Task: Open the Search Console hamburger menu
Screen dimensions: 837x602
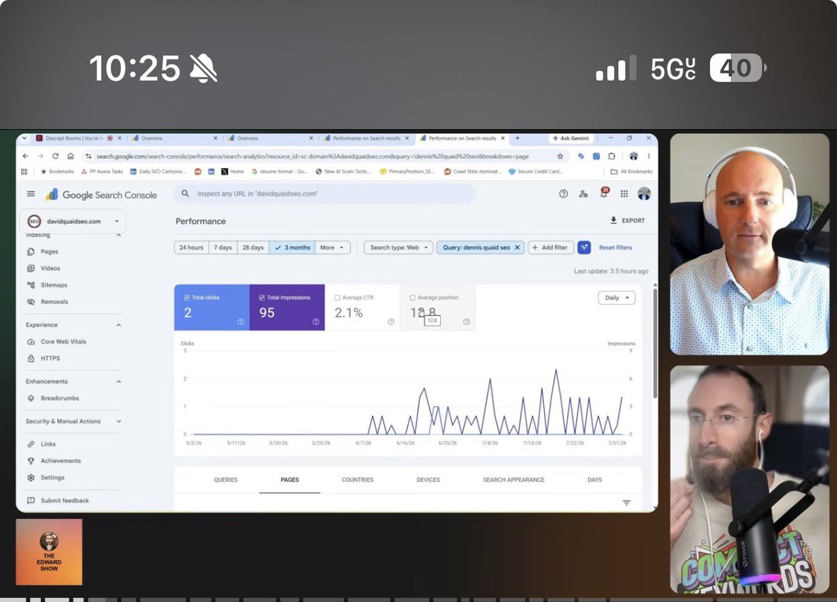Action: (x=31, y=194)
